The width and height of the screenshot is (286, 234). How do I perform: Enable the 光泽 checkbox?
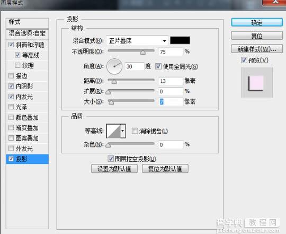11,107
